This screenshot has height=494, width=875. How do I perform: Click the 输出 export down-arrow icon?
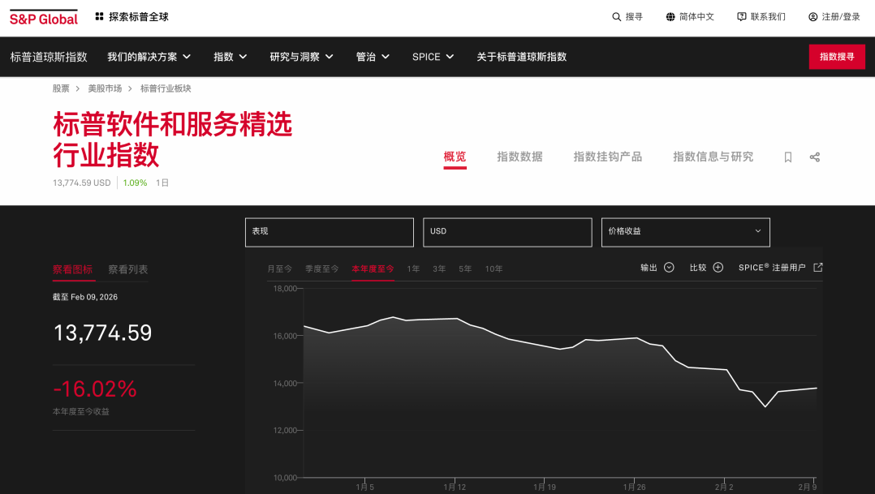tap(669, 268)
